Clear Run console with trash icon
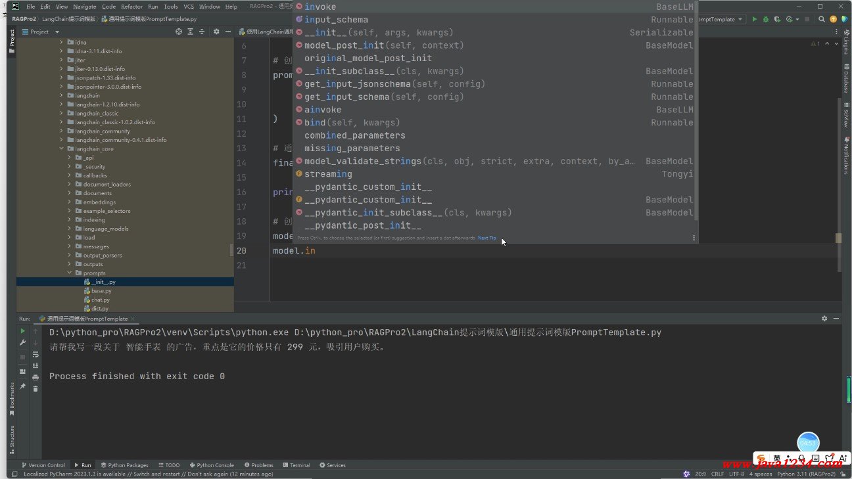This screenshot has width=852, height=479. click(x=35, y=389)
